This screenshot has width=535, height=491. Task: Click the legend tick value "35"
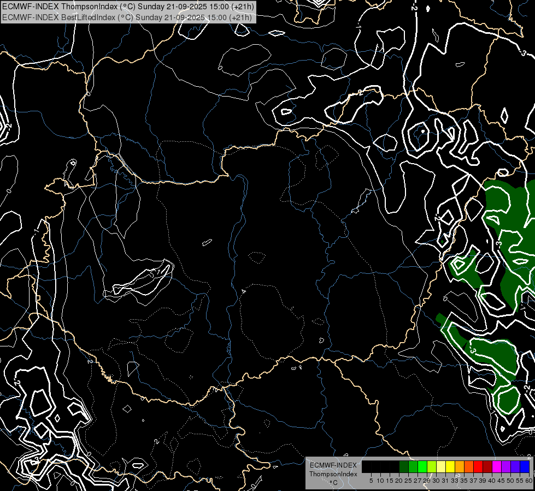464,481
